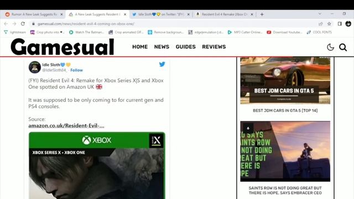Click the browser forward arrow

pos(14,24)
